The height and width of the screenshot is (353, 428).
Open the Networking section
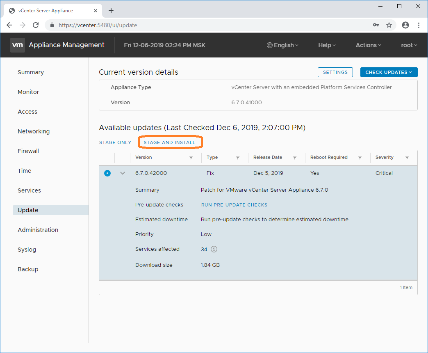pos(34,131)
